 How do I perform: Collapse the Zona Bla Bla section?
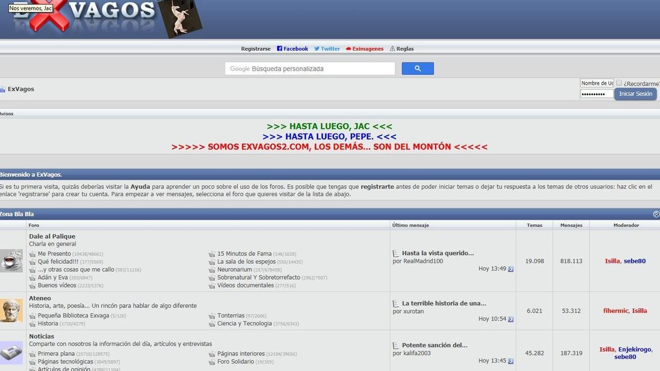click(x=656, y=214)
